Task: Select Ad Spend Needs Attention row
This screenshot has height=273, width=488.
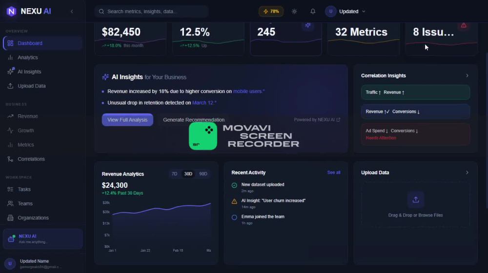Action: (x=415, y=134)
